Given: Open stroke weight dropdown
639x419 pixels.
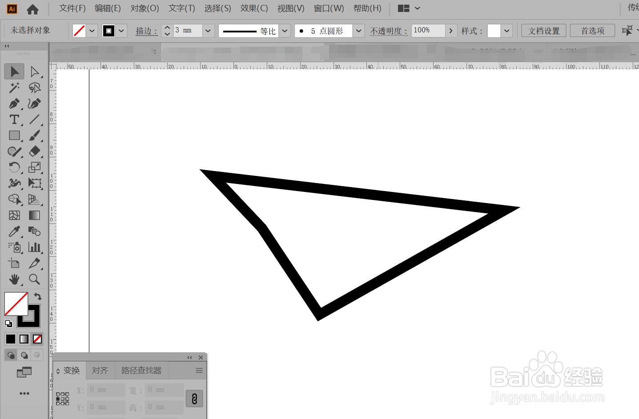Looking at the screenshot, I should click(x=208, y=31).
